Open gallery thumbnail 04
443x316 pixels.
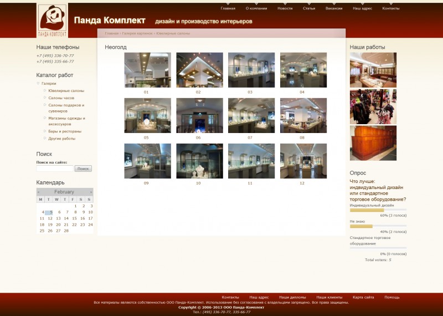click(303, 70)
